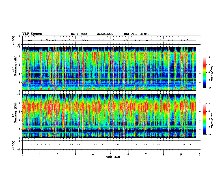This screenshot has height=173, width=224.
Task: Click time axis tick label "3"
Action: click(x=75, y=154)
